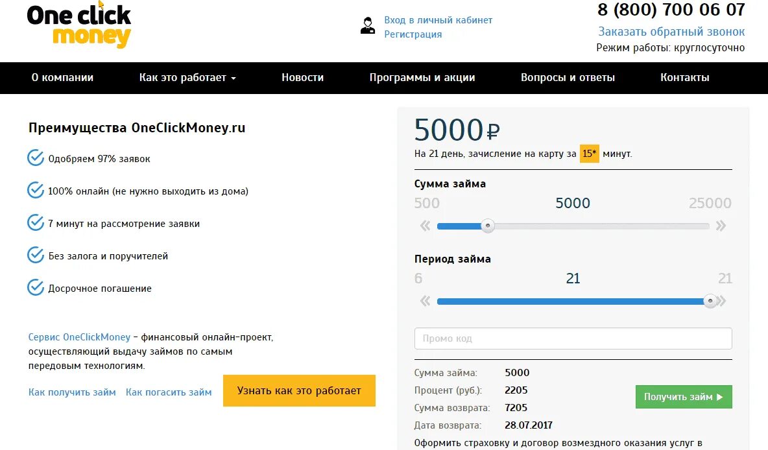Click the phone number 8 (800) 700 06 07
The width and height of the screenshot is (768, 450).
(671, 9)
